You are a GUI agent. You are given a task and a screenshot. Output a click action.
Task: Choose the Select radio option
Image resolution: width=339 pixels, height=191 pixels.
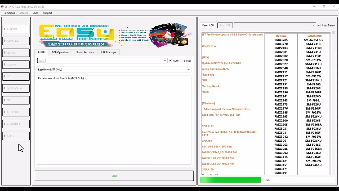pos(185,61)
